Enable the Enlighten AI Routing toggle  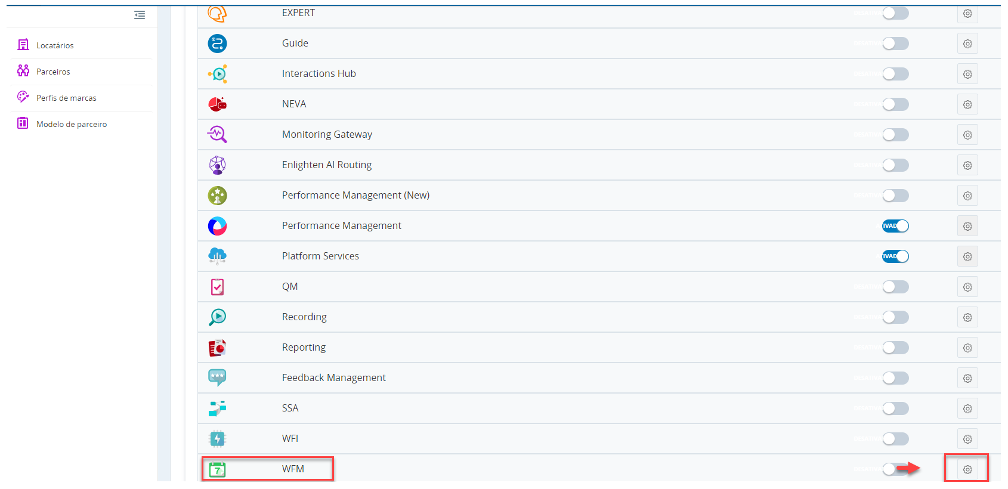[x=895, y=165]
